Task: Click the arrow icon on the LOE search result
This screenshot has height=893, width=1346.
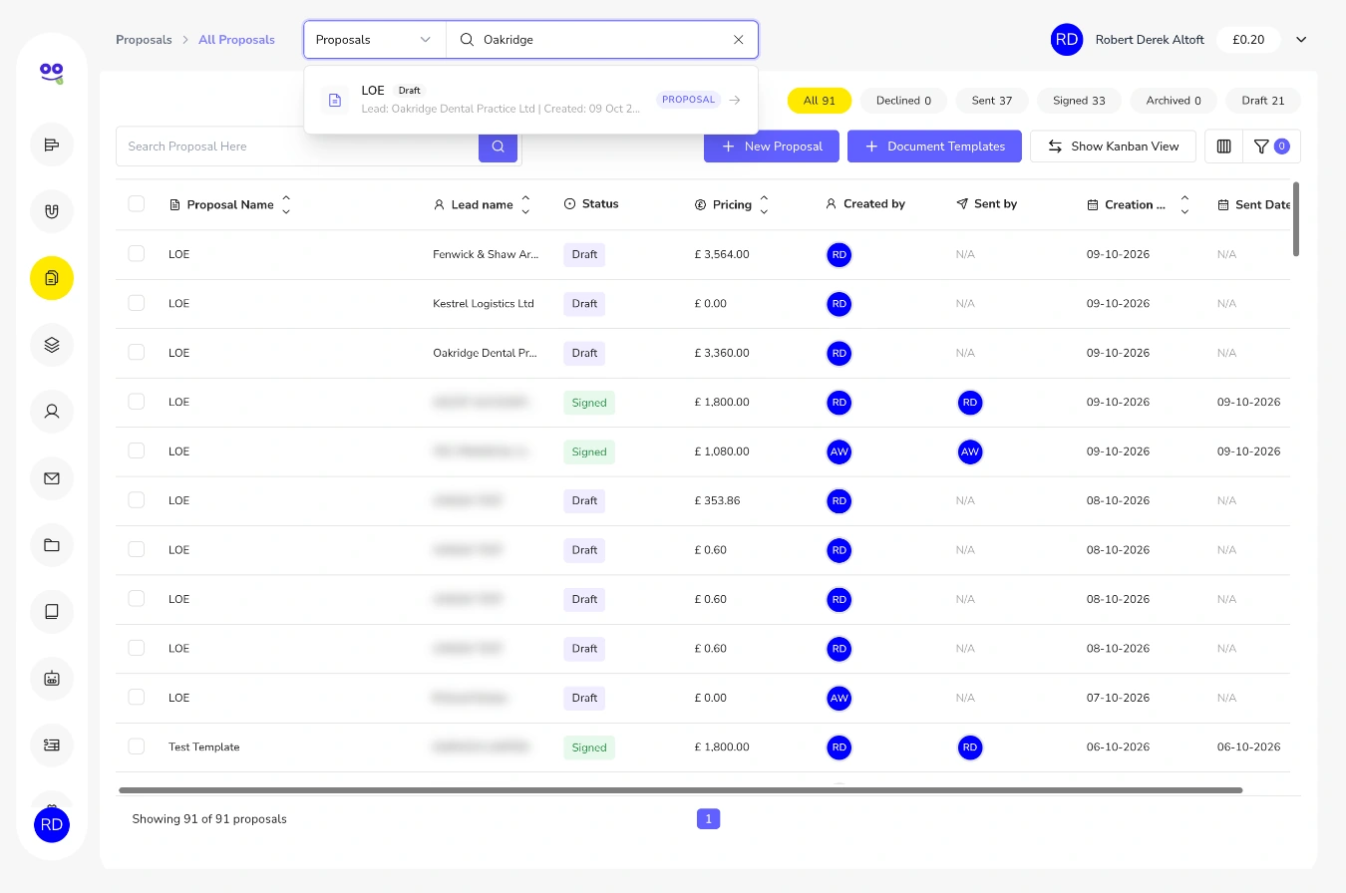Action: pos(735,100)
